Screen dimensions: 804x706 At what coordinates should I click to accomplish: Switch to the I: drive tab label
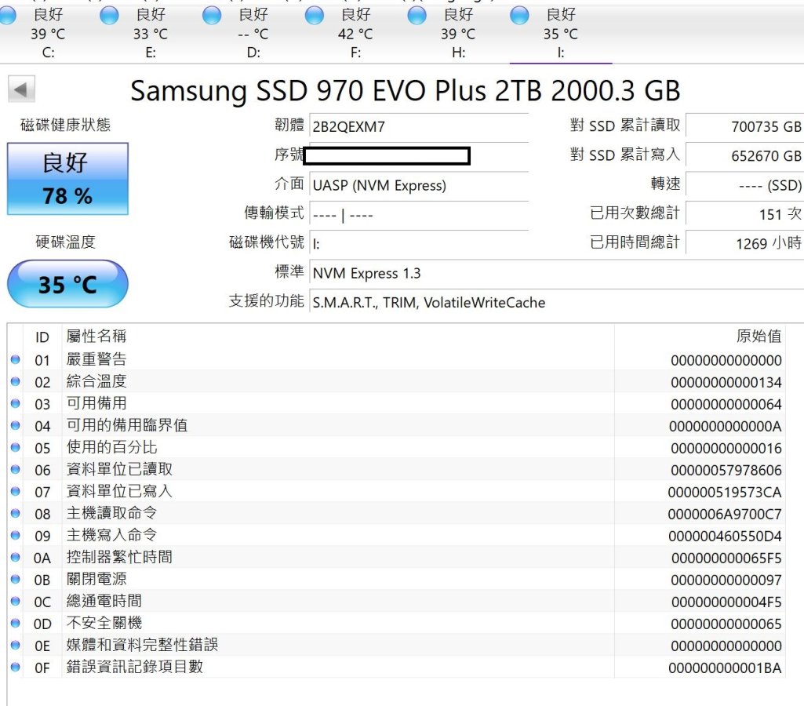tap(561, 53)
